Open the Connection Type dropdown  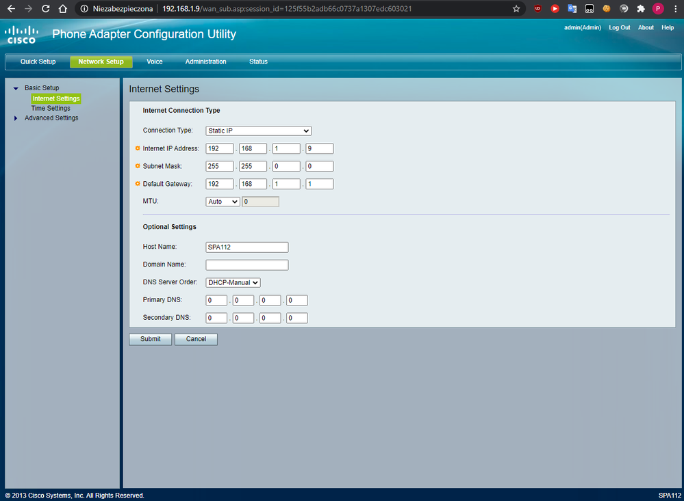(258, 131)
